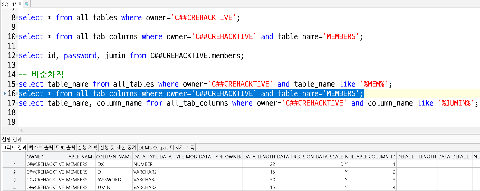Sort by the COLUMN_NAME column header
This screenshot has height=191, width=480.
[x=114, y=157]
